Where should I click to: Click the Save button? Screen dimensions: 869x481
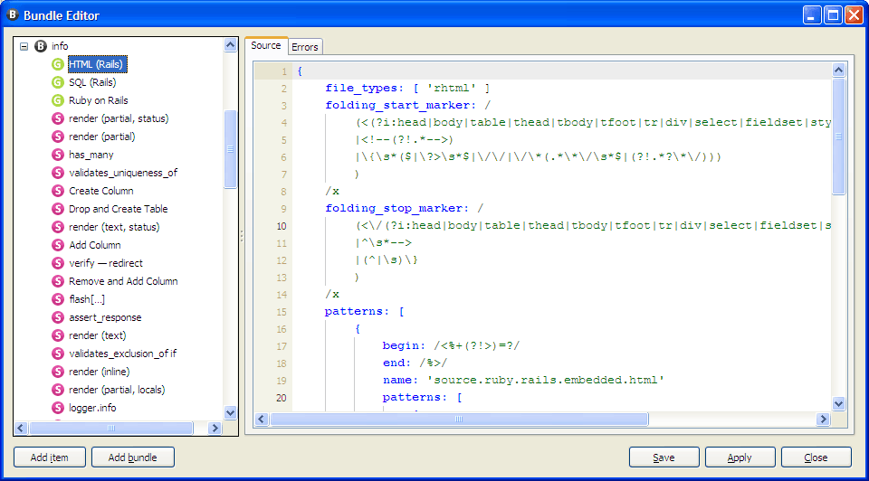[664, 457]
